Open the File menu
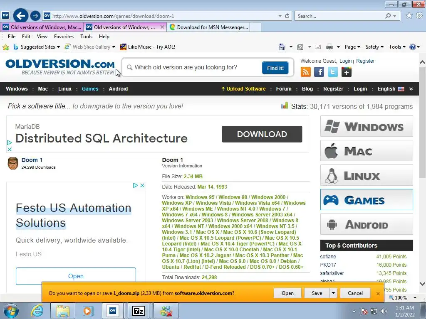 tap(12, 37)
